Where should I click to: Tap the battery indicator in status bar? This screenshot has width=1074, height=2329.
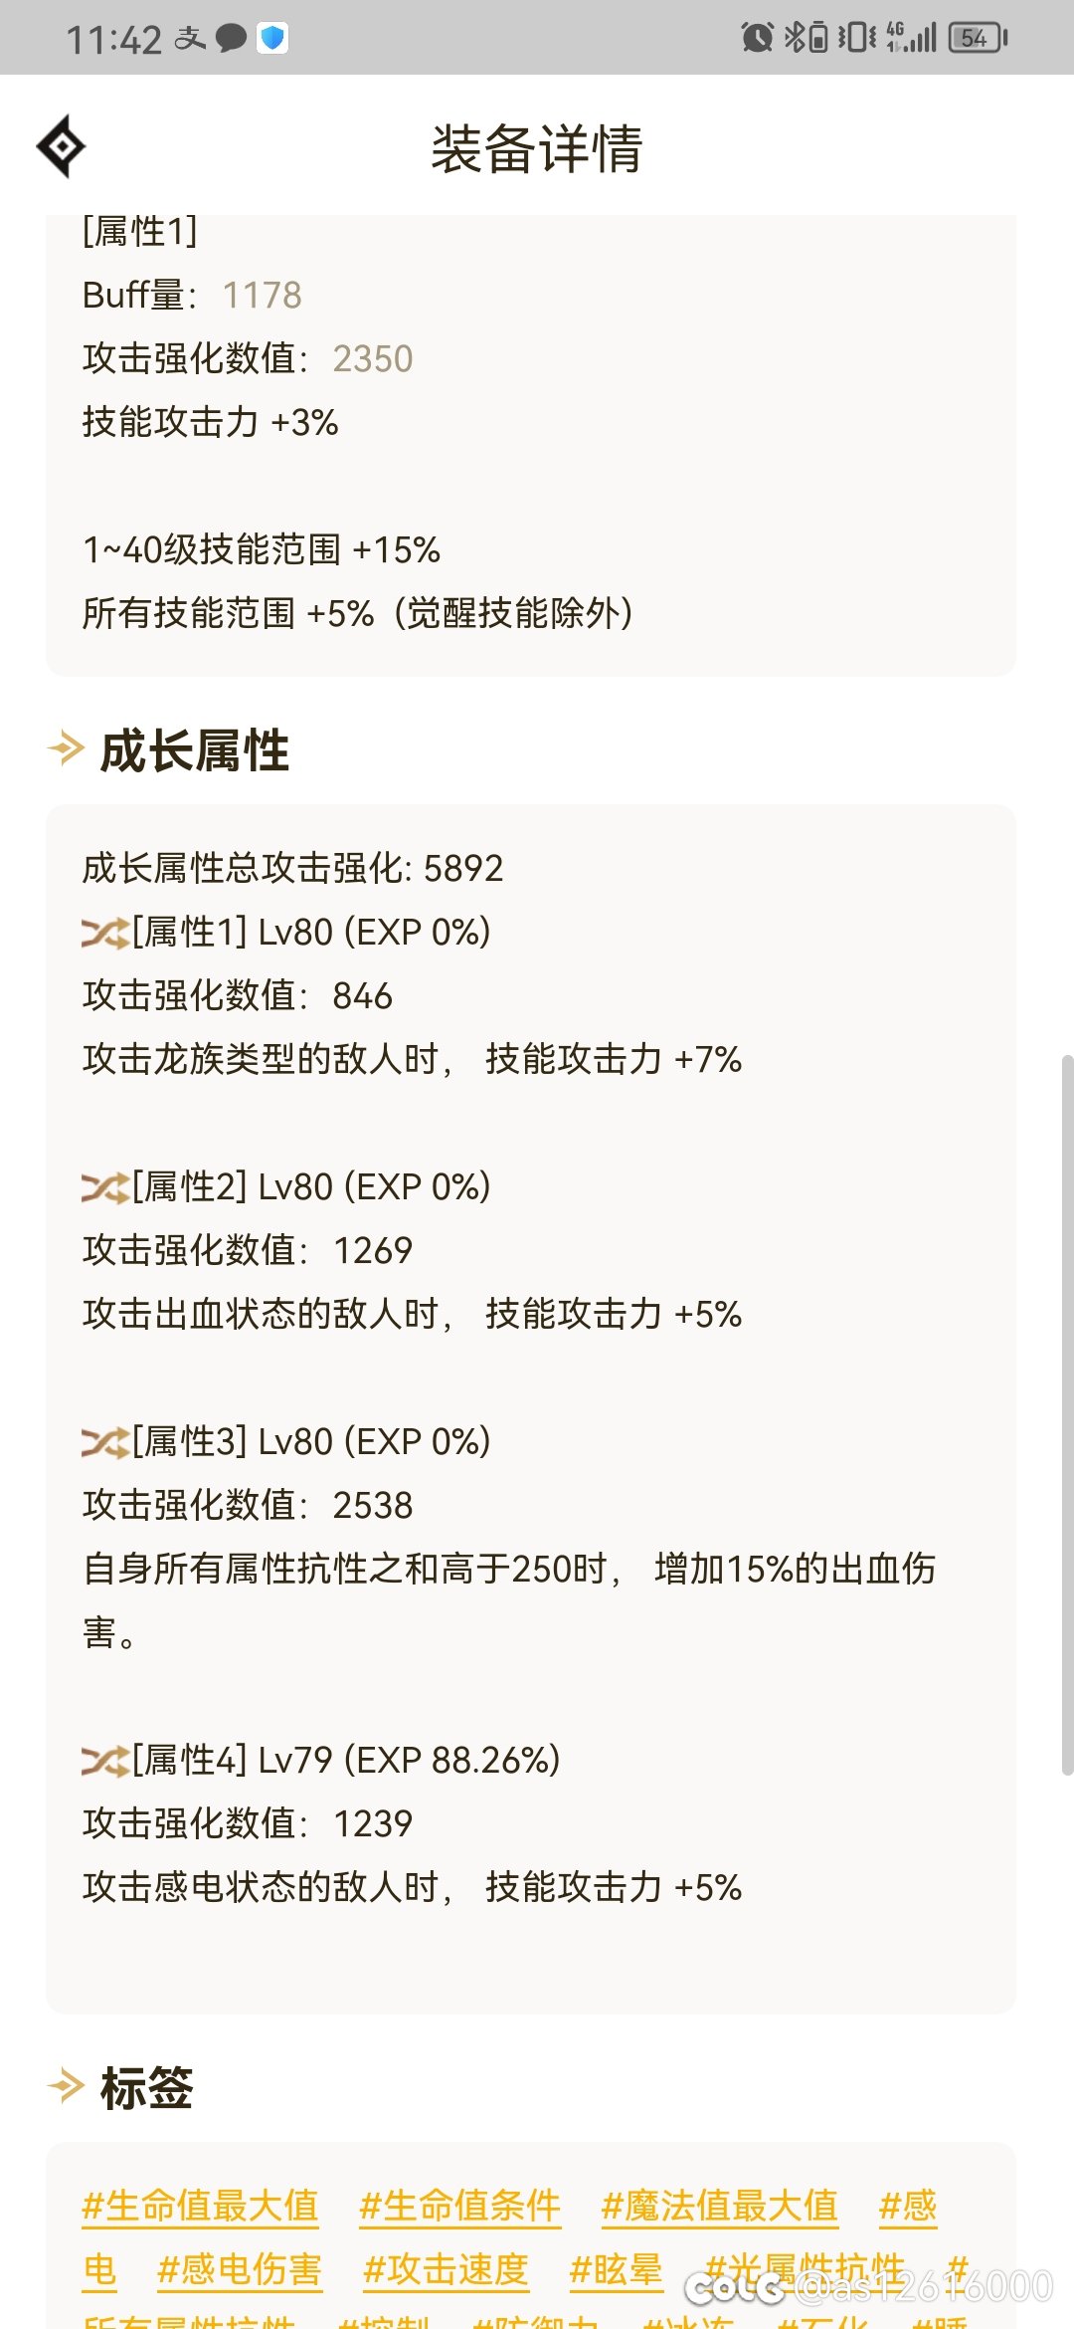[979, 38]
